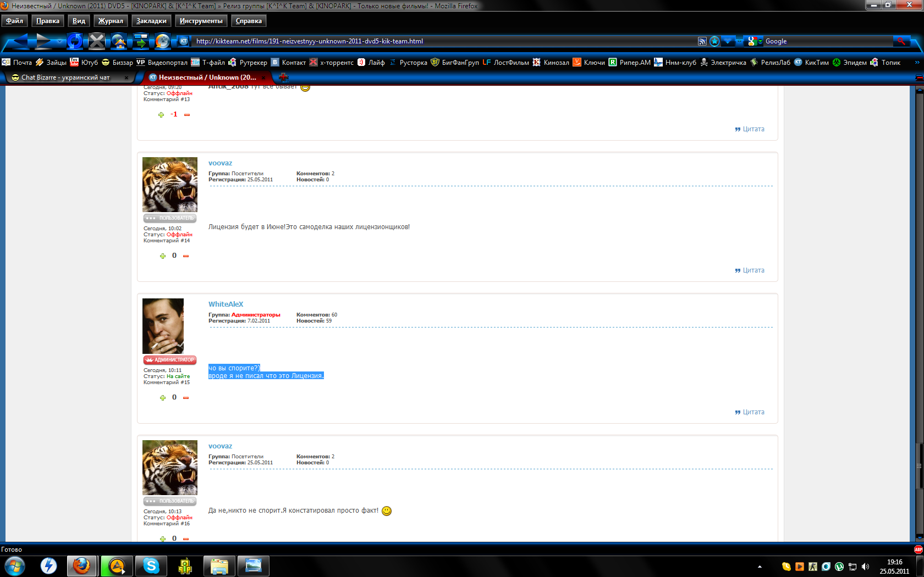Open Skype from the taskbar
The width and height of the screenshot is (924, 577).
pyautogui.click(x=151, y=565)
